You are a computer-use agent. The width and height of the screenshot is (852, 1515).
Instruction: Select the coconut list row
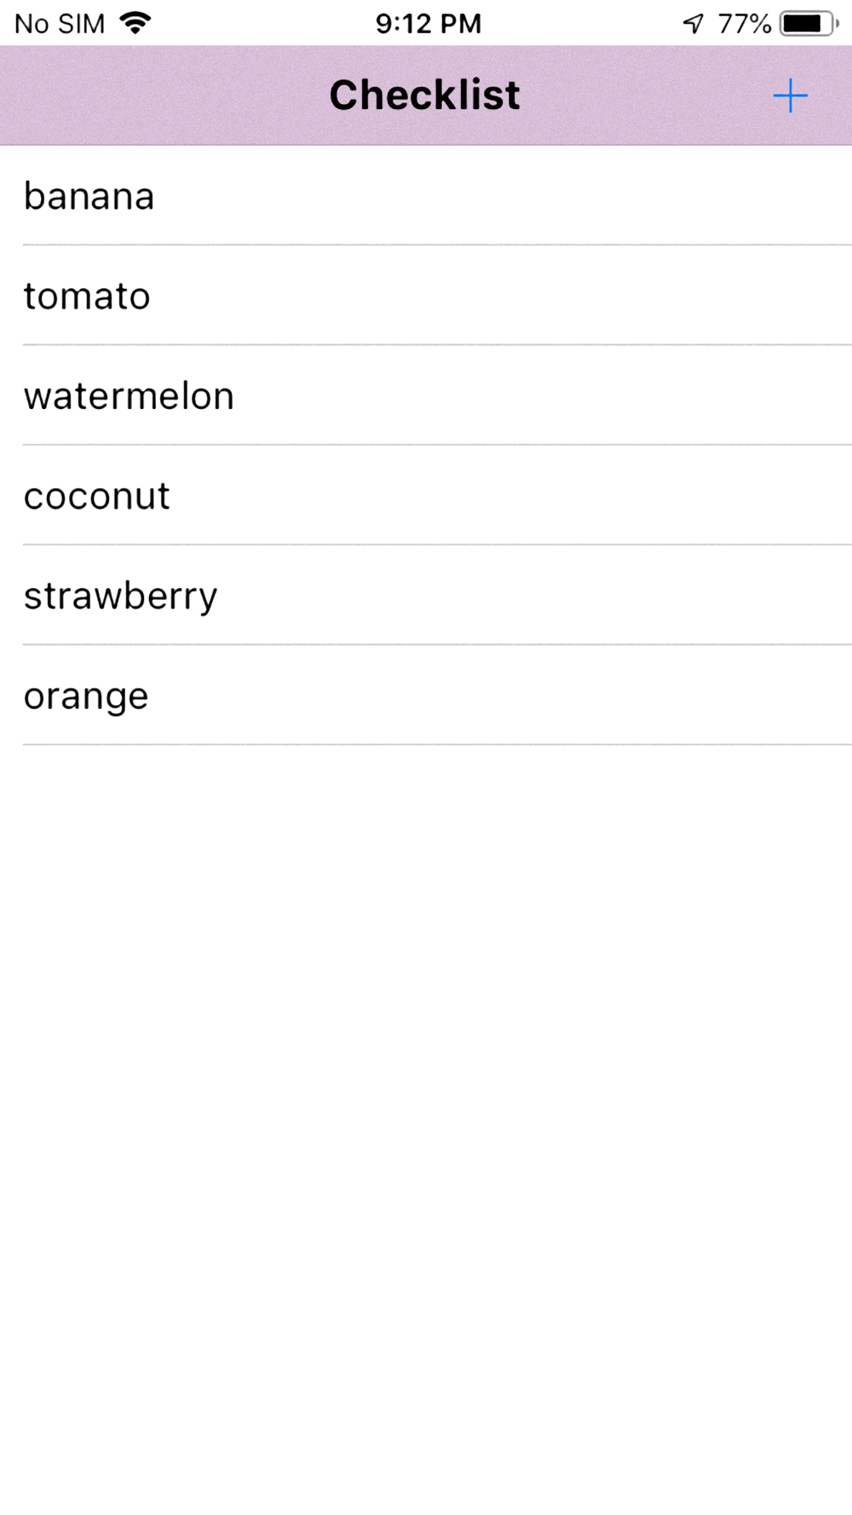426,494
